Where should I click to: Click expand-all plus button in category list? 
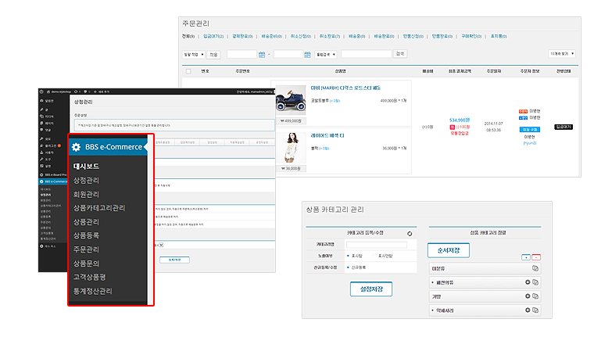coord(526,257)
